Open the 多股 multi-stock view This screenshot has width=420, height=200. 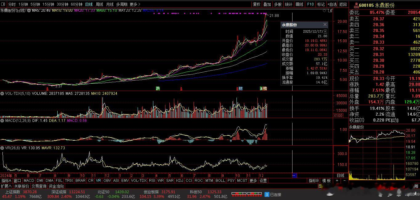coord(278,4)
